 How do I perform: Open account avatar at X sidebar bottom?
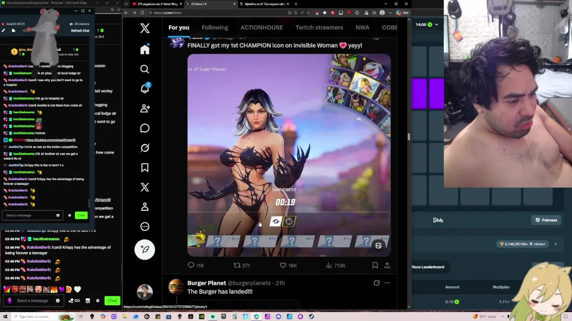pyautogui.click(x=145, y=293)
